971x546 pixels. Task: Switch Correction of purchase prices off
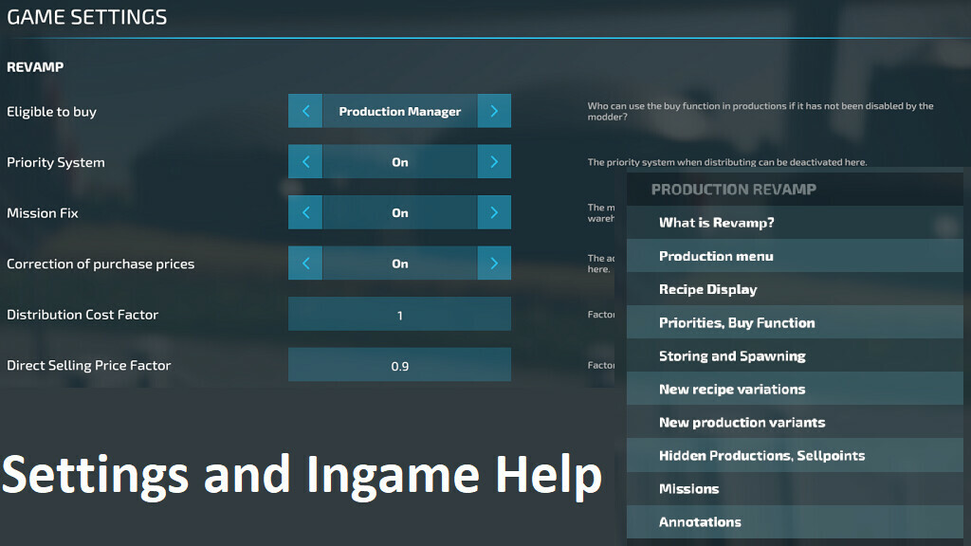pyautogui.click(x=399, y=263)
